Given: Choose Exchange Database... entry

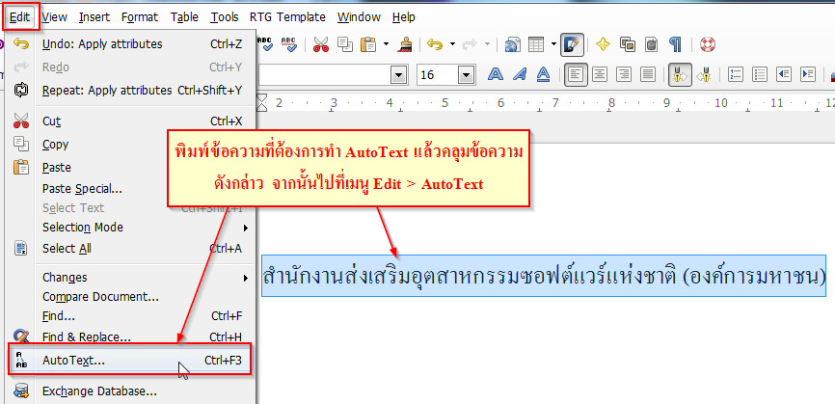Looking at the screenshot, I should pos(130,391).
